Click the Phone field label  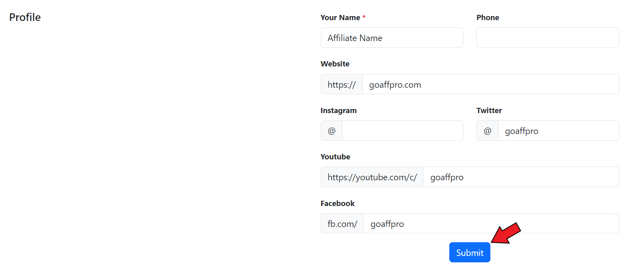[488, 18]
